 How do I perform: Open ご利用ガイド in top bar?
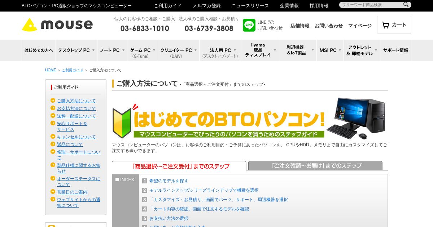tap(168, 6)
